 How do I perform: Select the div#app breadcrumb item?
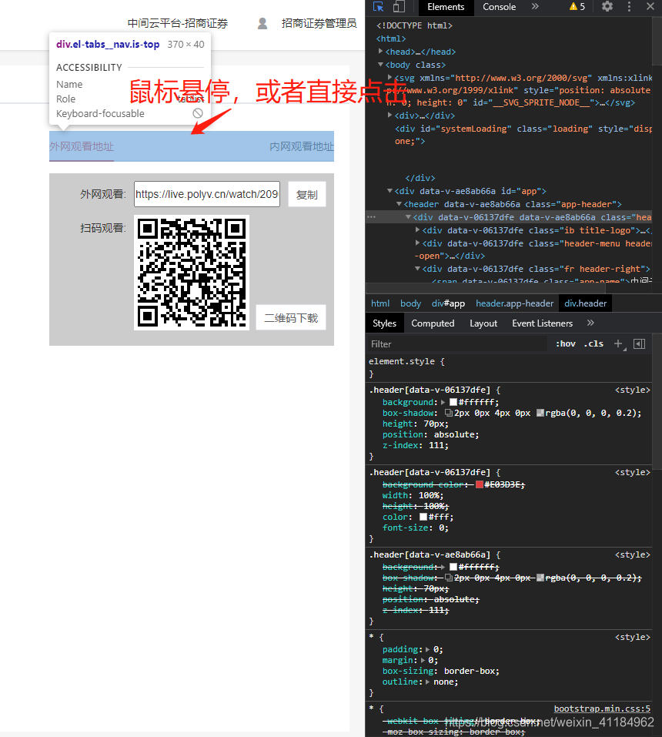pos(448,303)
